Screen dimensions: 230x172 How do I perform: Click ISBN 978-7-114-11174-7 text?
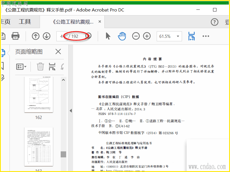(x=117, y=114)
